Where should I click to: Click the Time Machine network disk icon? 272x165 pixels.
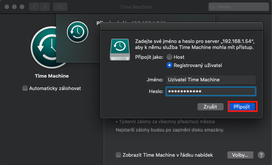point(119,49)
